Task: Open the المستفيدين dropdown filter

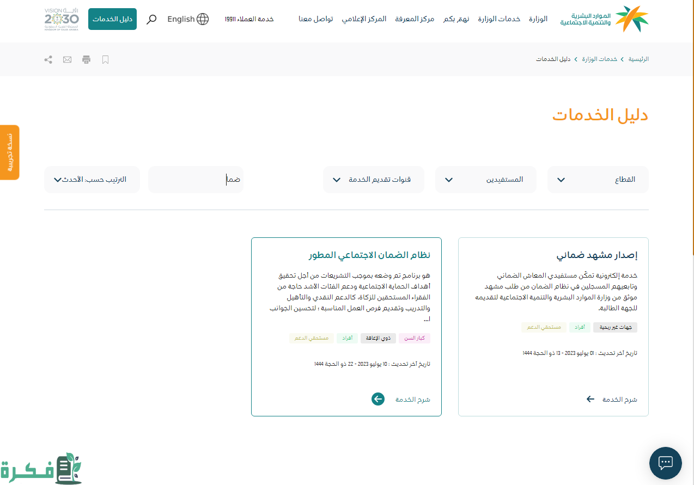Action: click(x=485, y=180)
